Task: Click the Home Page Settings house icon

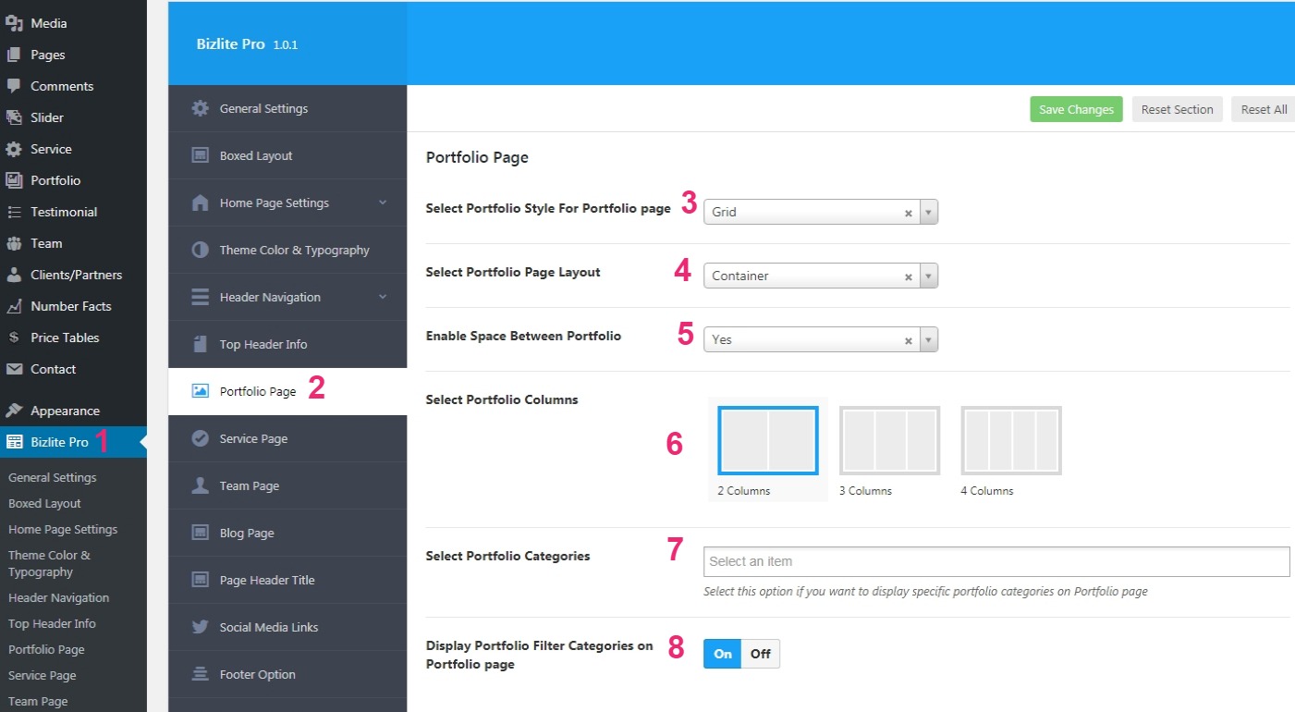Action: coord(200,203)
